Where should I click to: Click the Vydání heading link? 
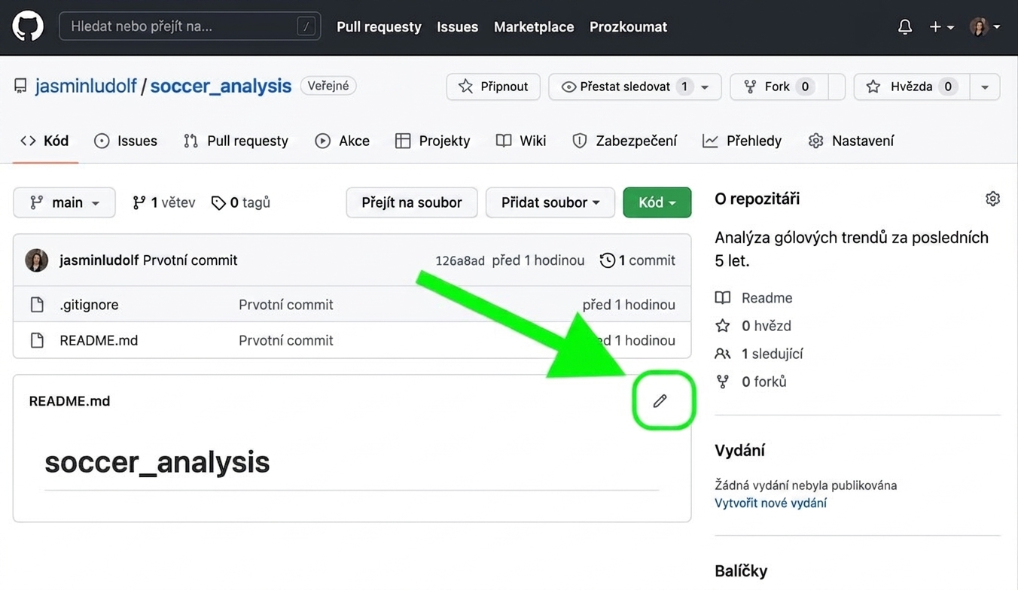point(739,451)
